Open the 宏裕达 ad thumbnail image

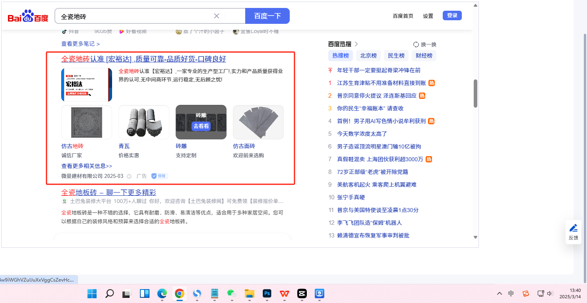87,85
